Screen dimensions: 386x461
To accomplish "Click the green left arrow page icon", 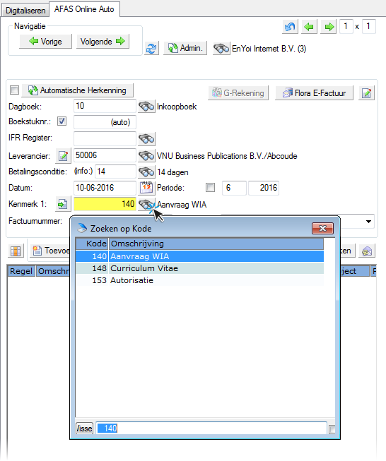I will click(x=309, y=27).
